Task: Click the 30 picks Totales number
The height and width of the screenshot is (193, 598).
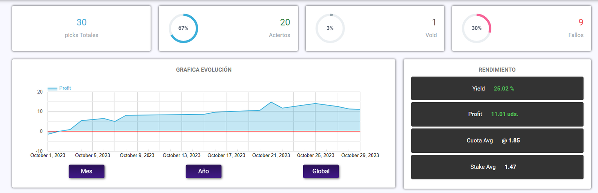Action: point(82,22)
